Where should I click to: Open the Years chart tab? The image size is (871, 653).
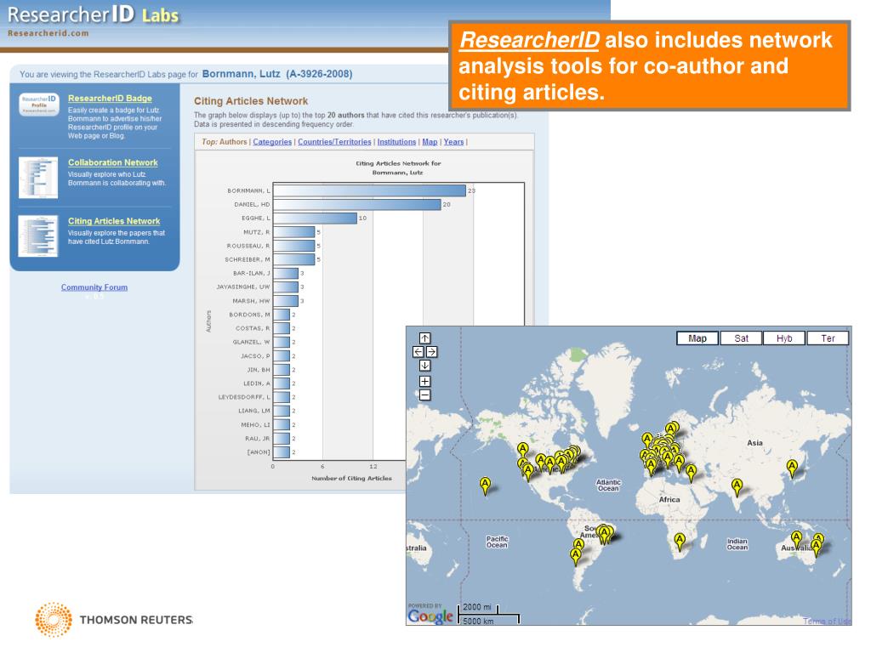click(453, 142)
